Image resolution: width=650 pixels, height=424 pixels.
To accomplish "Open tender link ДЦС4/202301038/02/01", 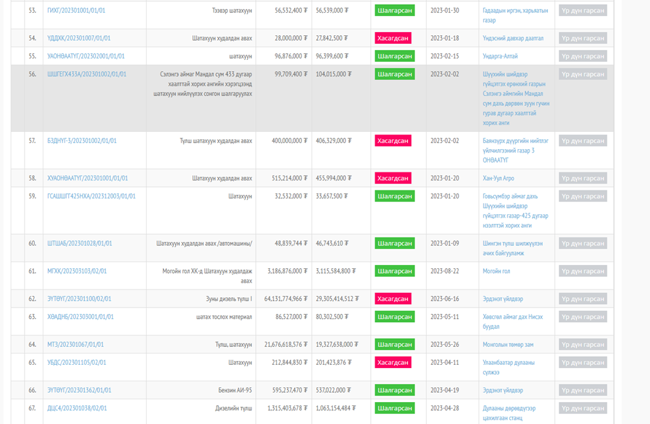I will tap(77, 408).
